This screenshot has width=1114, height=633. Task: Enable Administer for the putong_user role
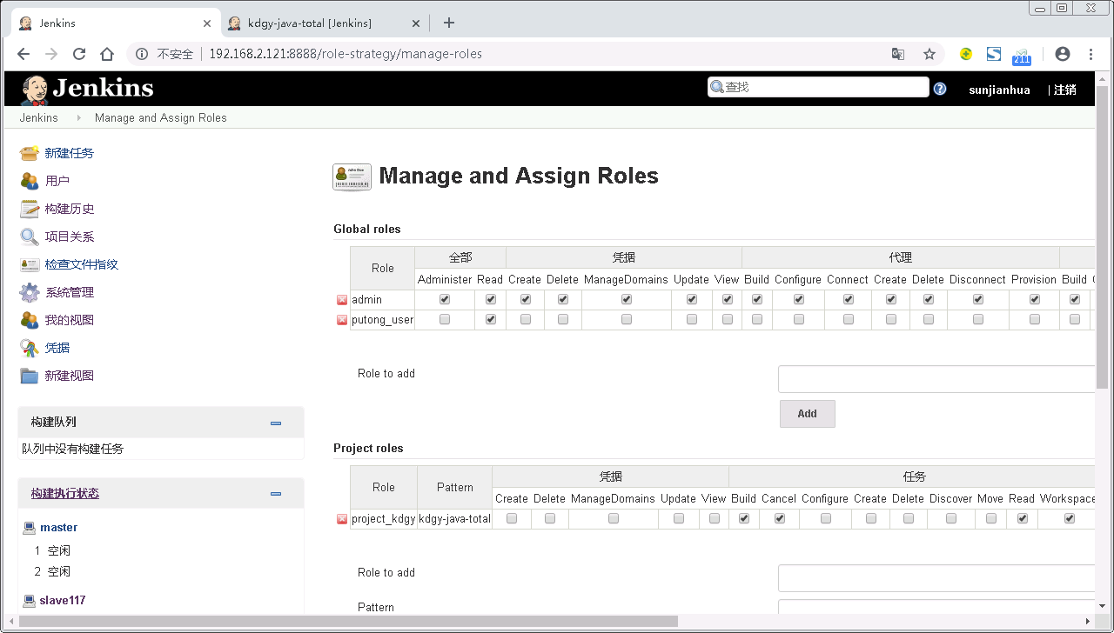[445, 319]
